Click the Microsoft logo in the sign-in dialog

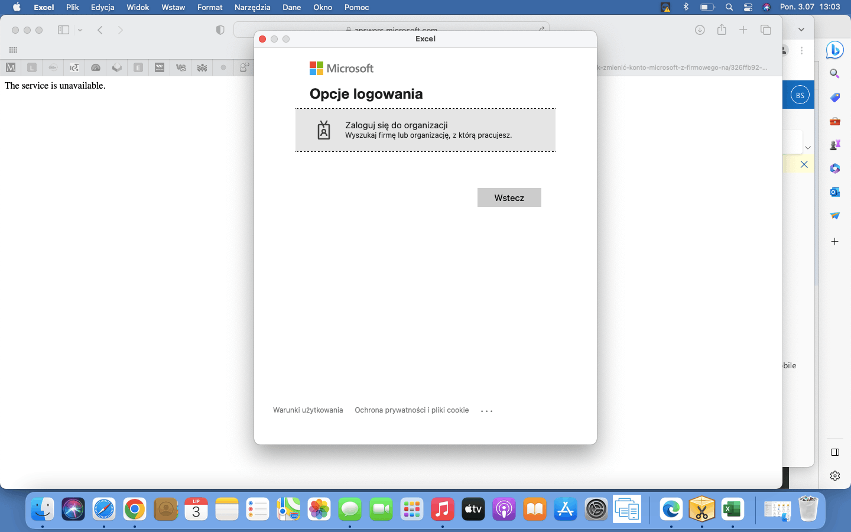coord(342,69)
